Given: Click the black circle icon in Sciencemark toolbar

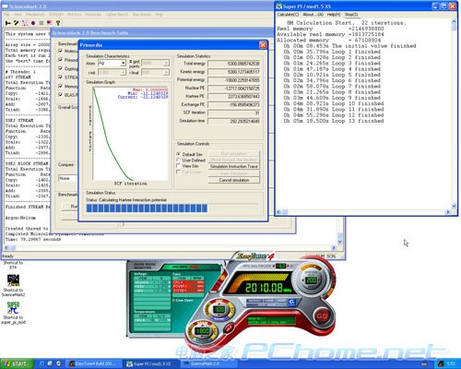Looking at the screenshot, I should pos(33,23).
